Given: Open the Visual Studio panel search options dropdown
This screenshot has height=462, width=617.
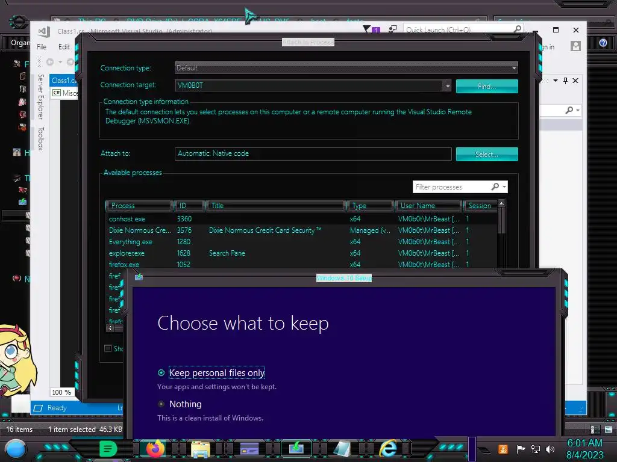Looking at the screenshot, I should [578, 111].
